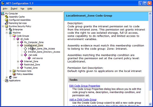The height and width of the screenshot is (107, 153).
Task: Click the right pane scroll-down arrow
Action: pyautogui.click(x=150, y=104)
